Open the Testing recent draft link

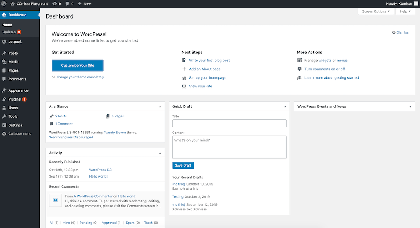click(x=178, y=196)
